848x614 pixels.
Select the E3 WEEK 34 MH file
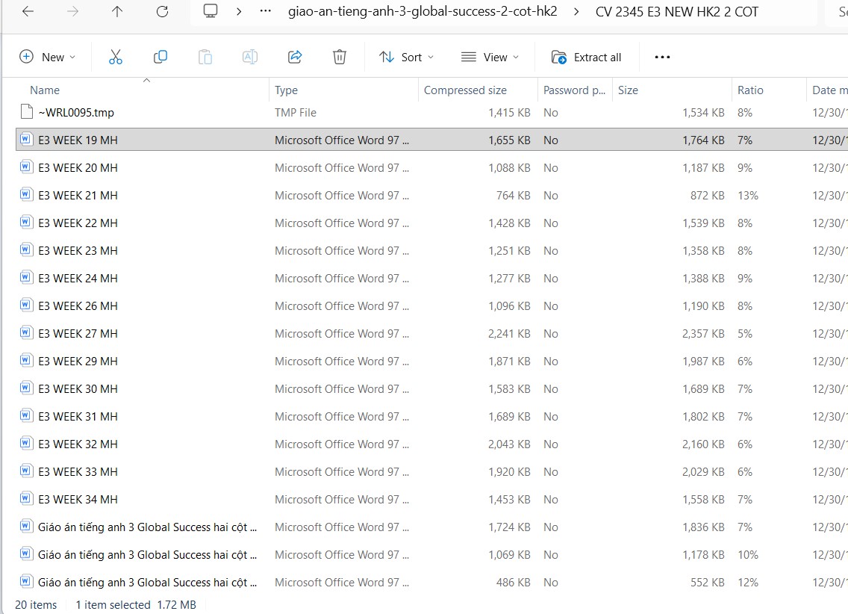(x=78, y=499)
